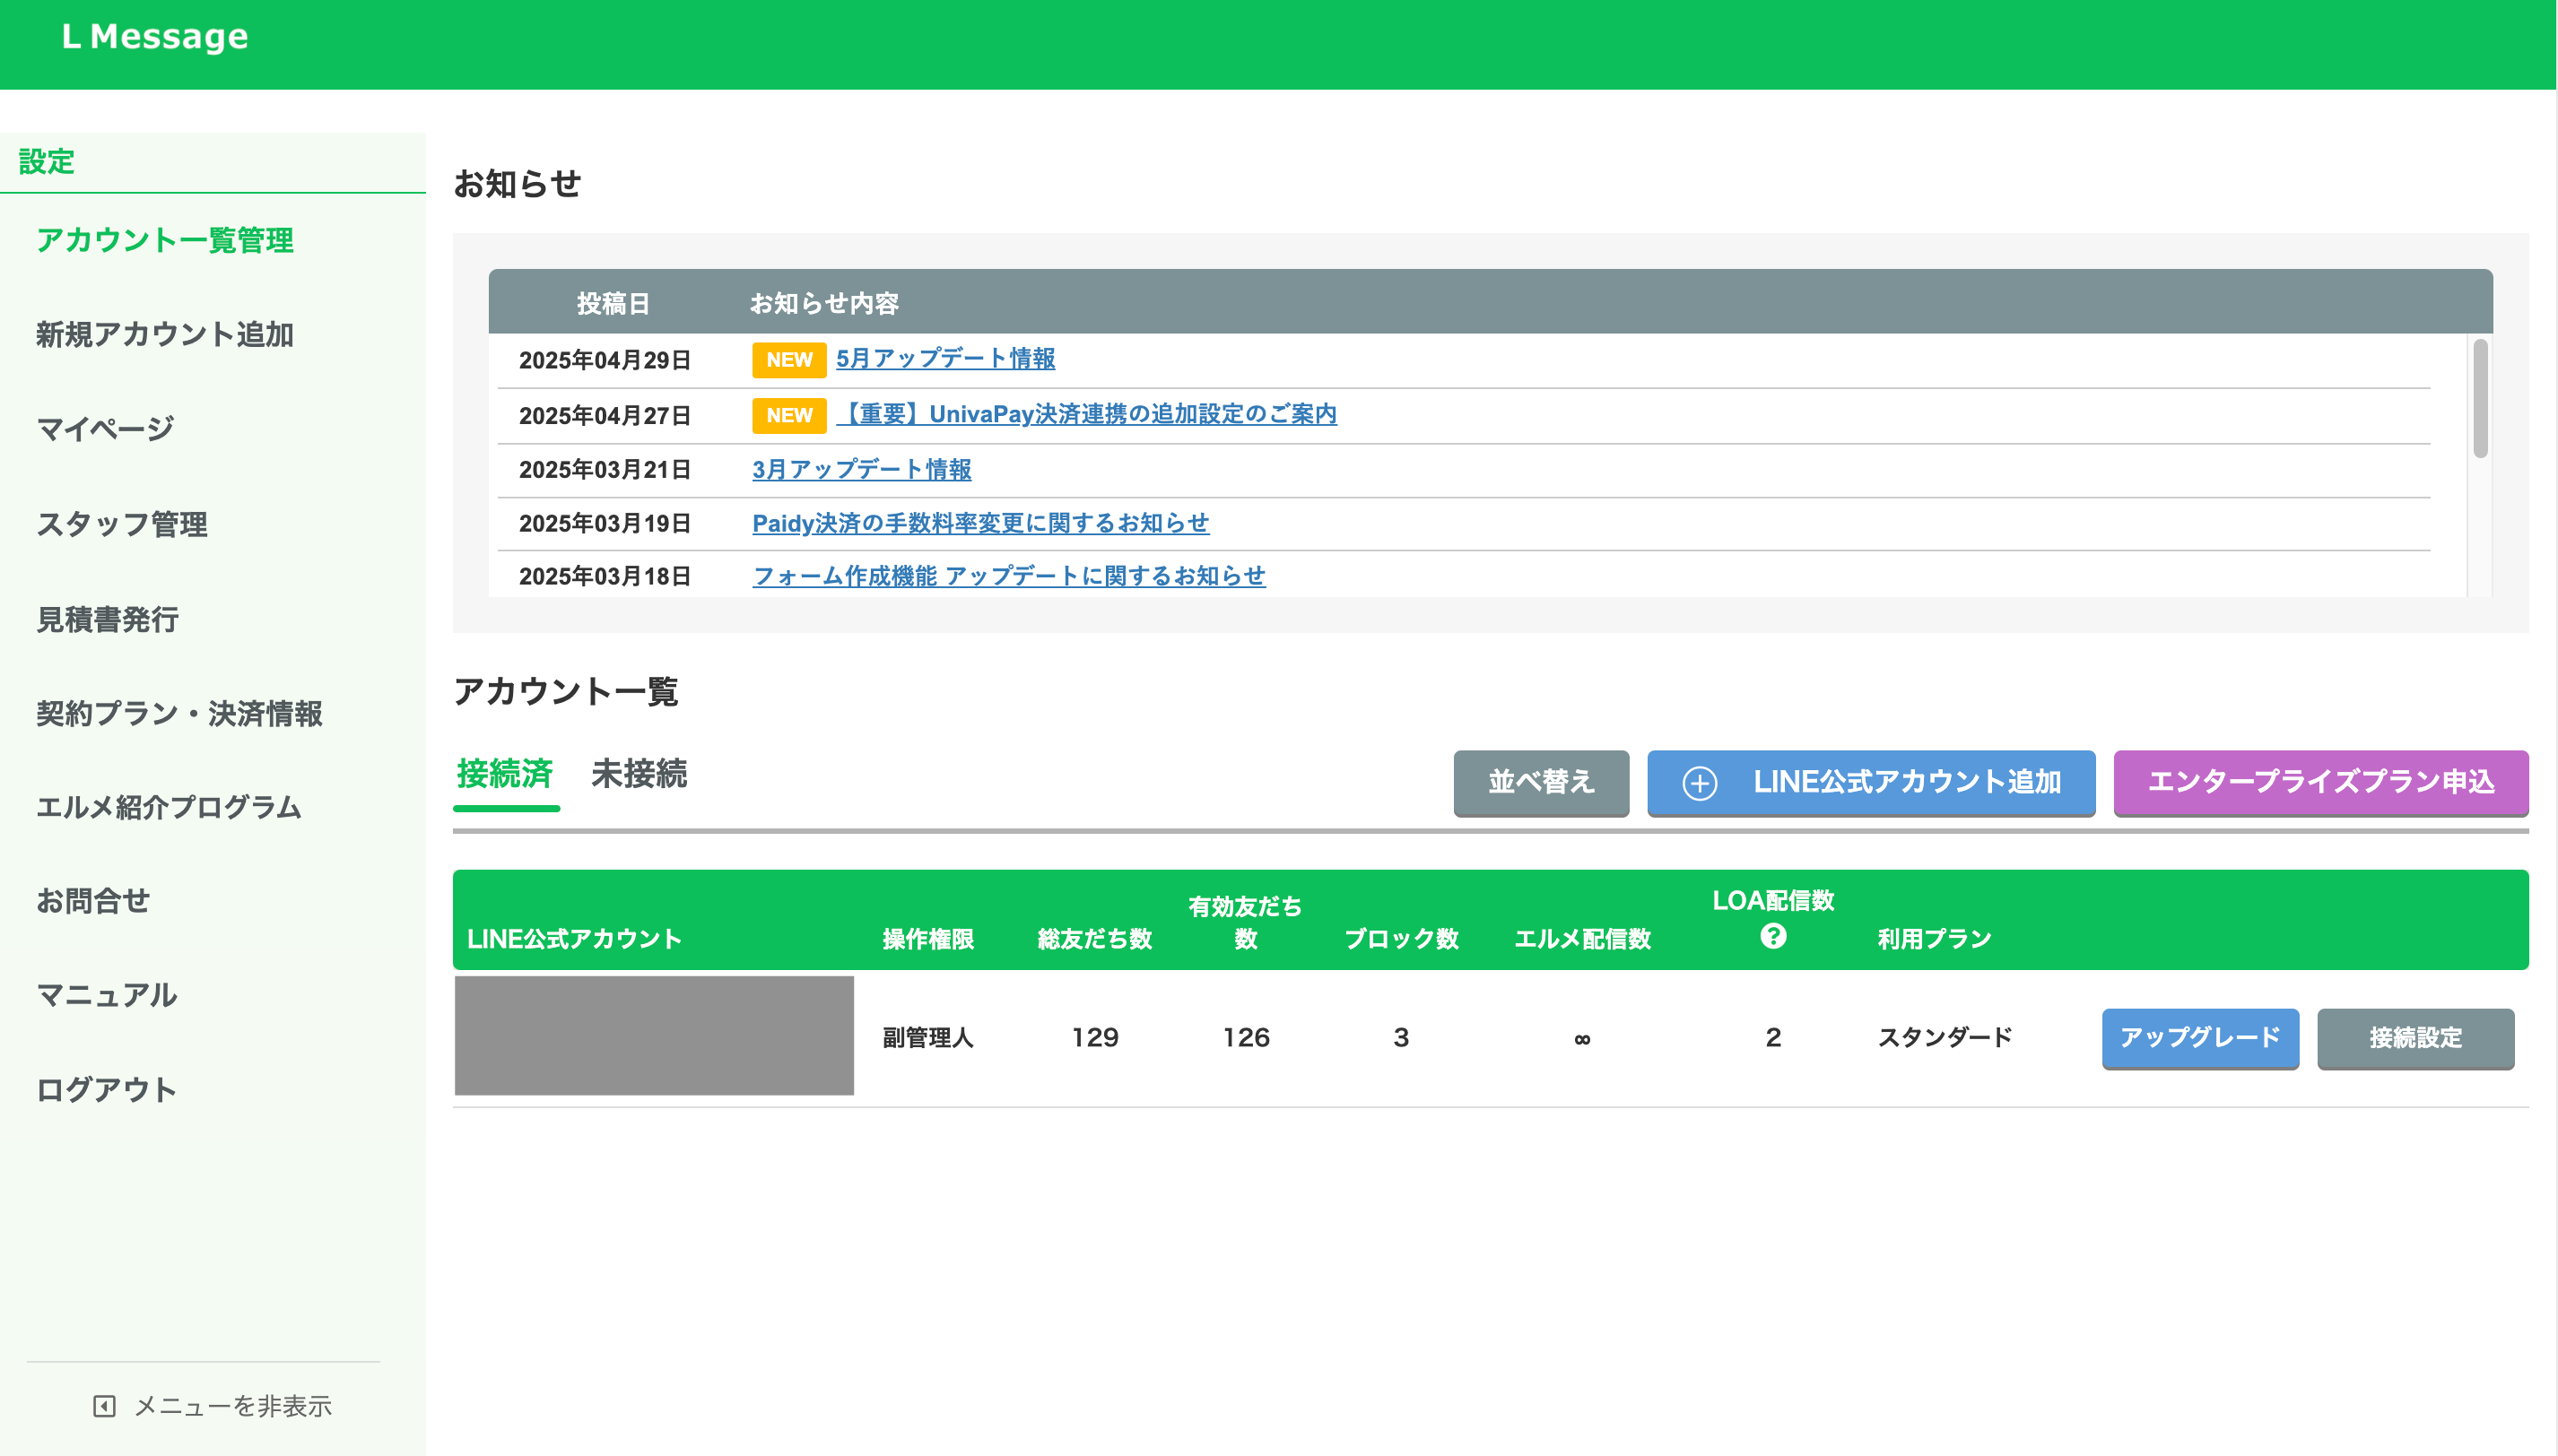2558x1456 pixels.
Task: Click the LINE公式アカウント column header
Action: [574, 939]
